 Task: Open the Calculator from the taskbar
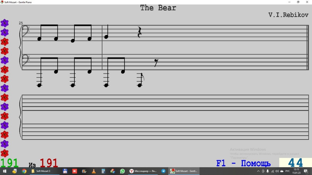click(x=103, y=171)
